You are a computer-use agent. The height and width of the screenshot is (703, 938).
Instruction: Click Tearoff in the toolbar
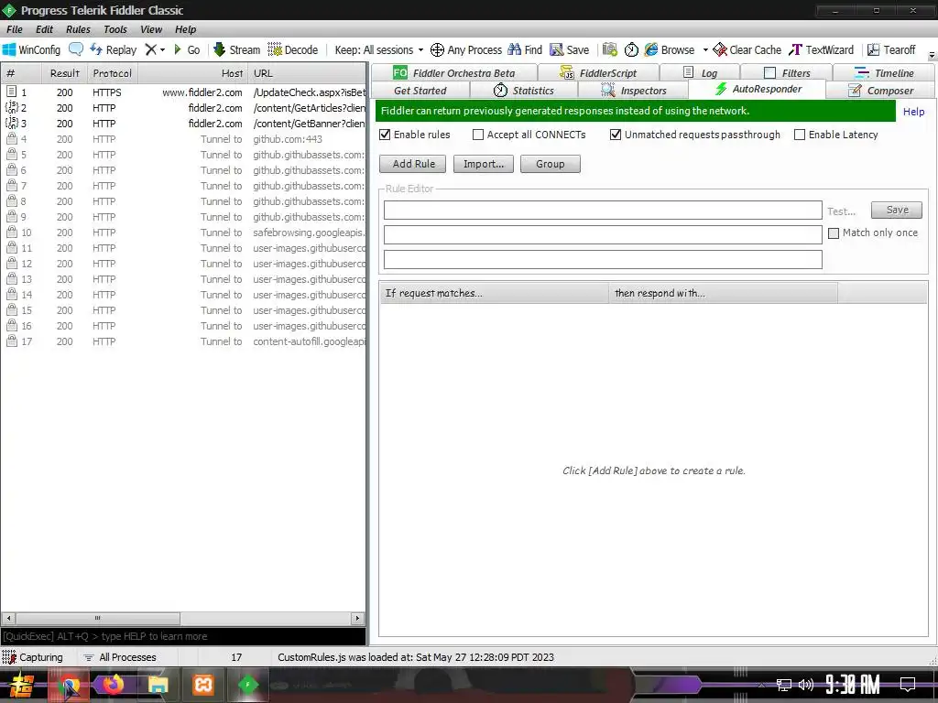pyautogui.click(x=891, y=49)
